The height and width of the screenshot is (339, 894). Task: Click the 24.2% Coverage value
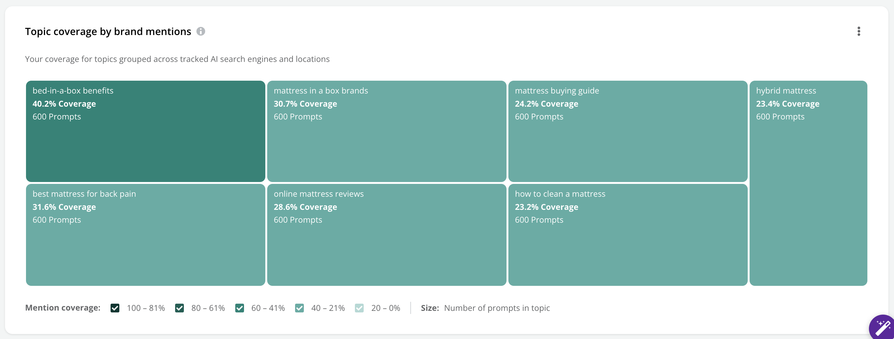[547, 104]
